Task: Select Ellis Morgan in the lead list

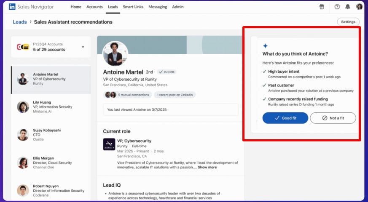Action: pyautogui.click(x=51, y=163)
